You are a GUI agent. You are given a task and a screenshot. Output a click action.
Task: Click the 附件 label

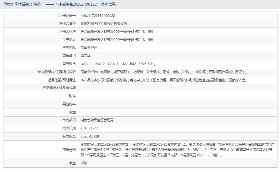tap(72, 96)
